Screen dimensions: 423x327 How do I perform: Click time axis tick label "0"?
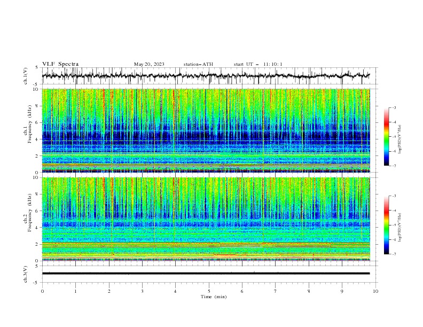coord(42,291)
